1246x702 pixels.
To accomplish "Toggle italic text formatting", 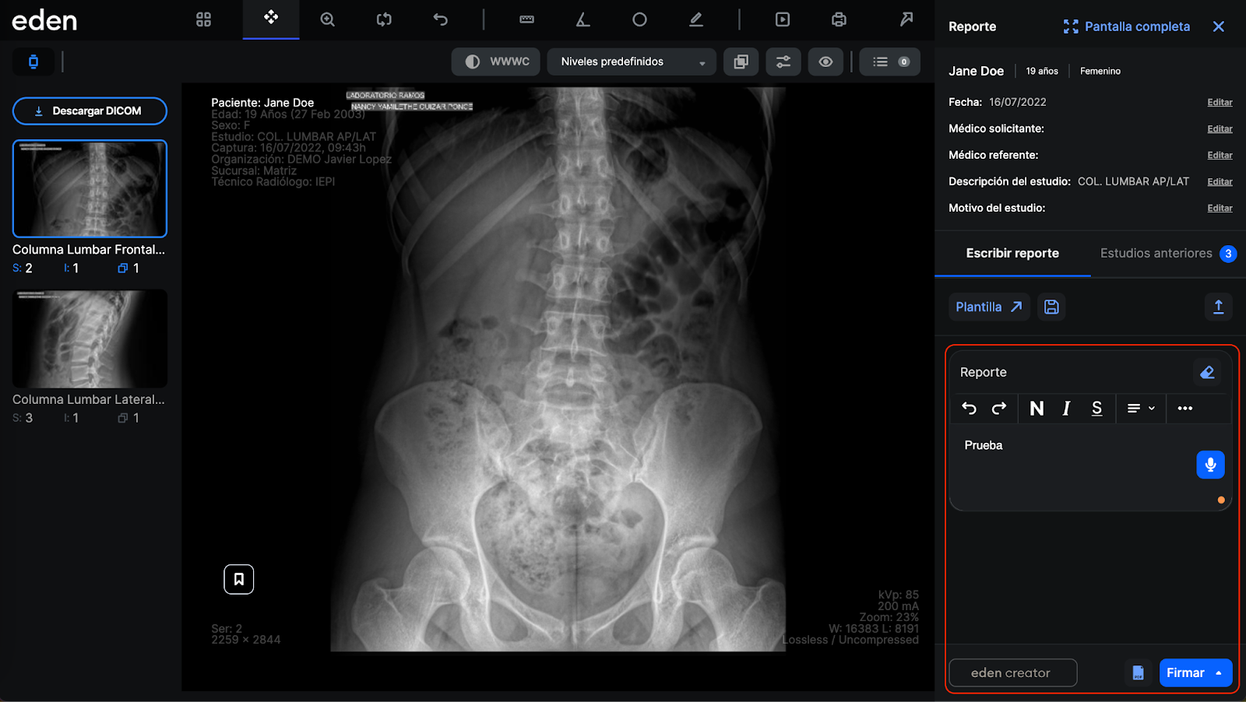I will point(1067,409).
